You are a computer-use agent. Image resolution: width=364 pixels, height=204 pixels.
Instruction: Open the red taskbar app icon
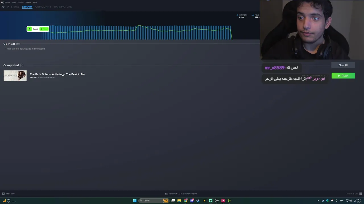223,201
